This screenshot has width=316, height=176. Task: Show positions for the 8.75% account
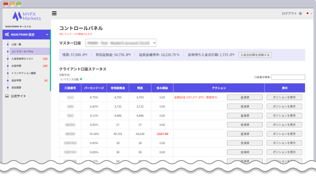pos(284,97)
